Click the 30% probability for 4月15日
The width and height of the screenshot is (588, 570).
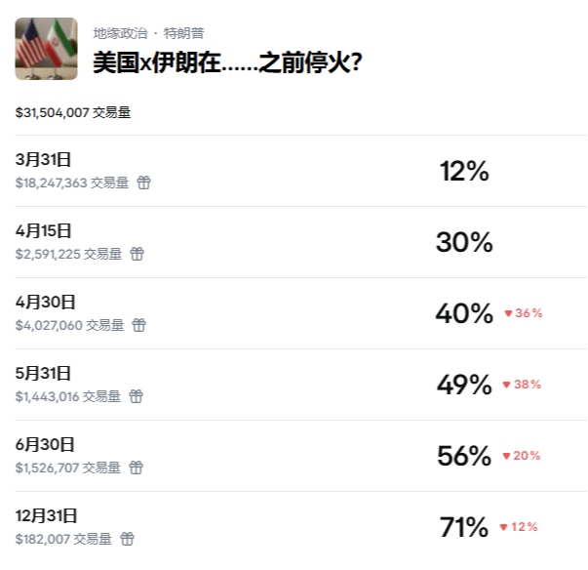click(464, 242)
